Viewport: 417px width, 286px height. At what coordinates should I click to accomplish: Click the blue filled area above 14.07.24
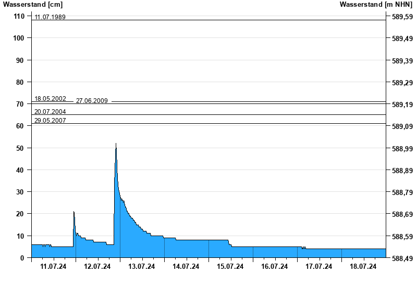pyautogui.click(x=186, y=249)
